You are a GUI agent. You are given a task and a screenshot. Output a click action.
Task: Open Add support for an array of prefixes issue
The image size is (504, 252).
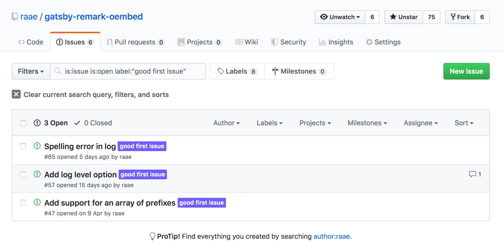[110, 203]
